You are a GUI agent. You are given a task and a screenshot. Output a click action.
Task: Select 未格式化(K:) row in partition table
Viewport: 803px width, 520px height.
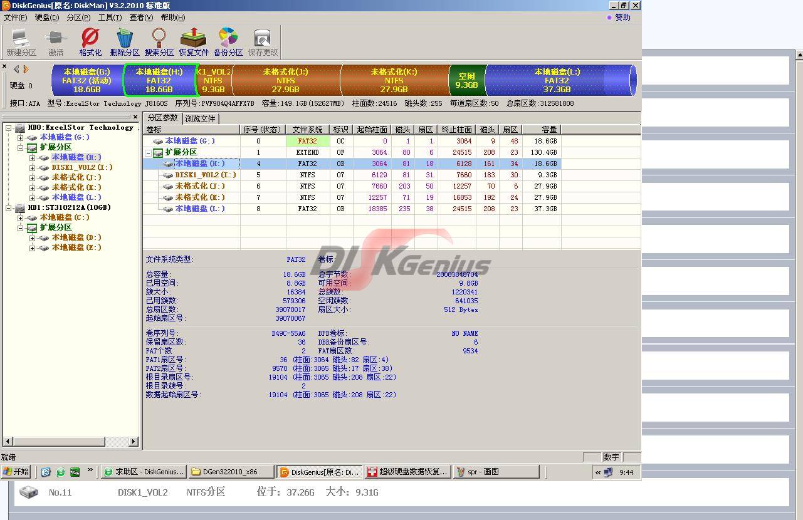click(x=351, y=197)
